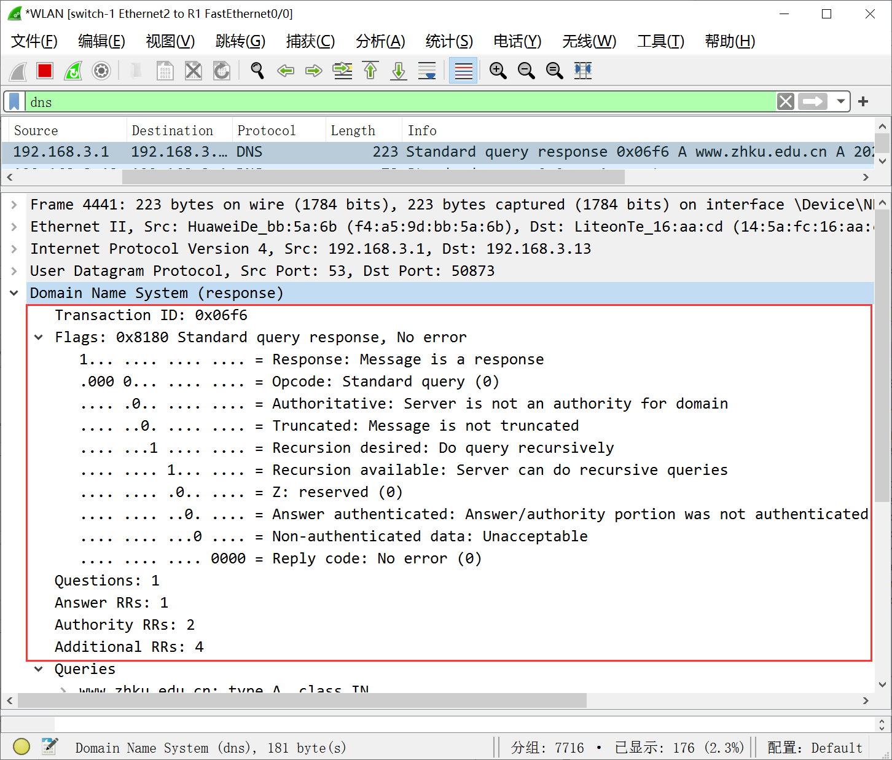This screenshot has height=760, width=892.
Task: Click the save capture file icon
Action: click(165, 71)
